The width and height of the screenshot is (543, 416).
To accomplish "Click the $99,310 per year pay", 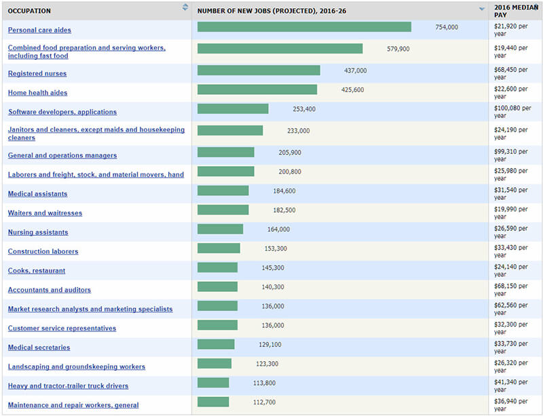I will [x=511, y=155].
